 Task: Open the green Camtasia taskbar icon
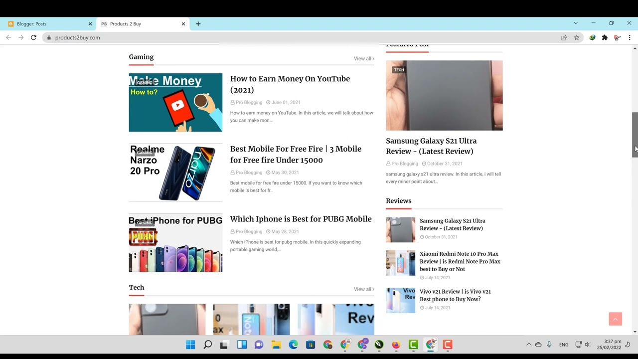pos(413,345)
